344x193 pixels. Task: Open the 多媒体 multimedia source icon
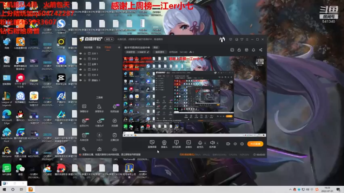[x=188, y=144]
